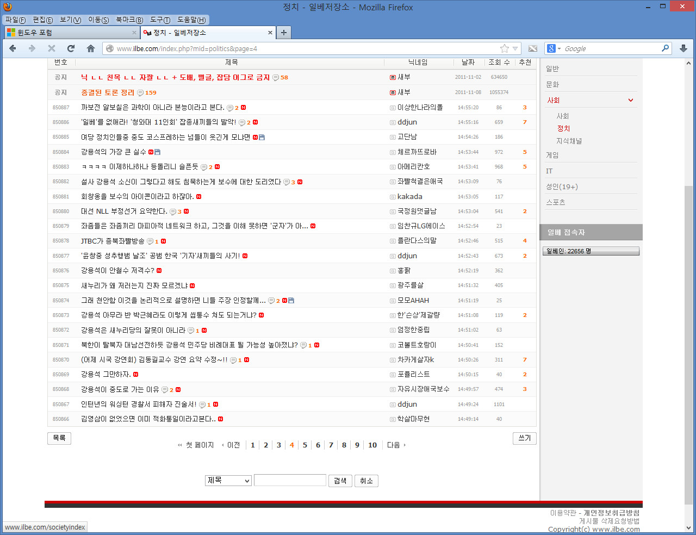Click the scrollbar down arrow

pyautogui.click(x=689, y=528)
